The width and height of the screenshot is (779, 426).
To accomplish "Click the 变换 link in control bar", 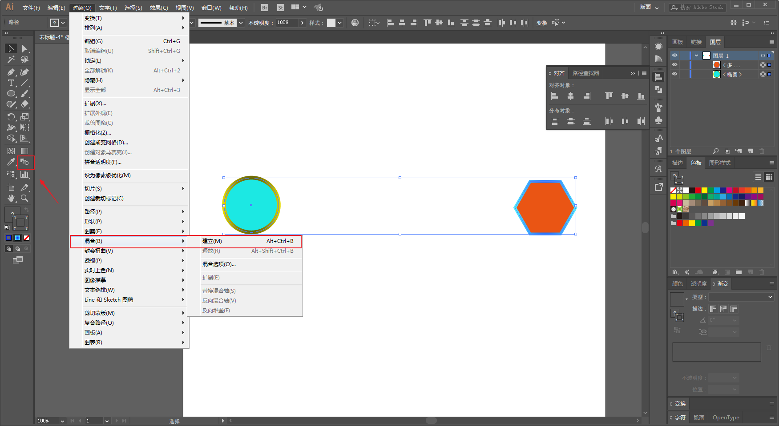I will 542,23.
